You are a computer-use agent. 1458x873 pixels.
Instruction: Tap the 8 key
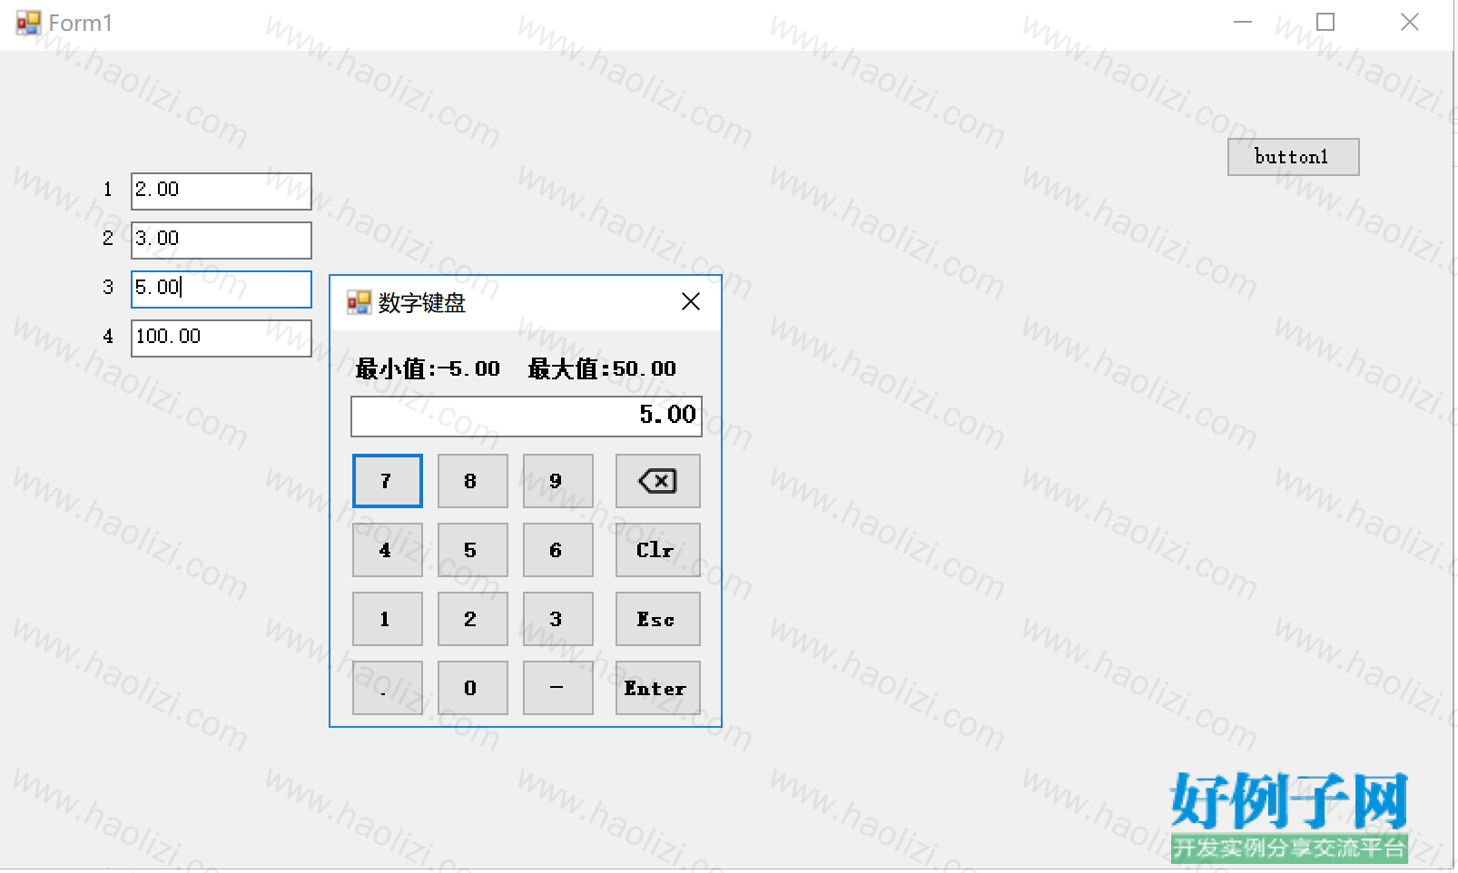tap(472, 481)
